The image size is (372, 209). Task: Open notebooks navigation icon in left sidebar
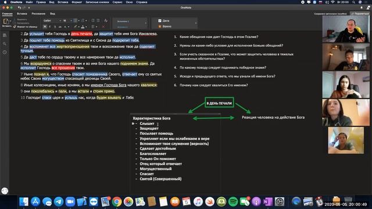[5, 35]
